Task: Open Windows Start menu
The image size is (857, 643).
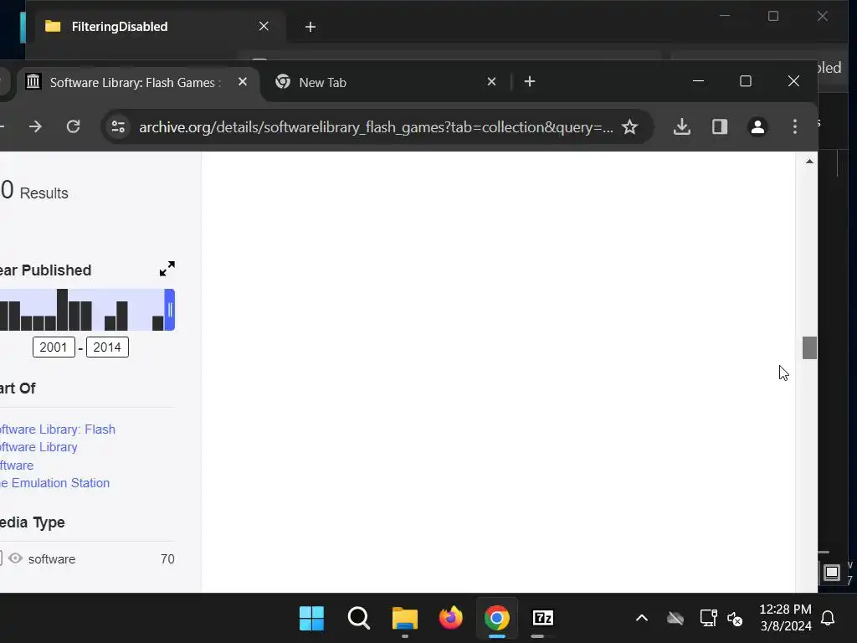Action: pyautogui.click(x=311, y=618)
